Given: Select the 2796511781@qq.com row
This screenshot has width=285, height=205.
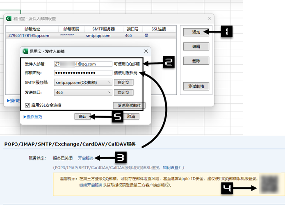Looking at the screenshot, I should pos(91,35).
